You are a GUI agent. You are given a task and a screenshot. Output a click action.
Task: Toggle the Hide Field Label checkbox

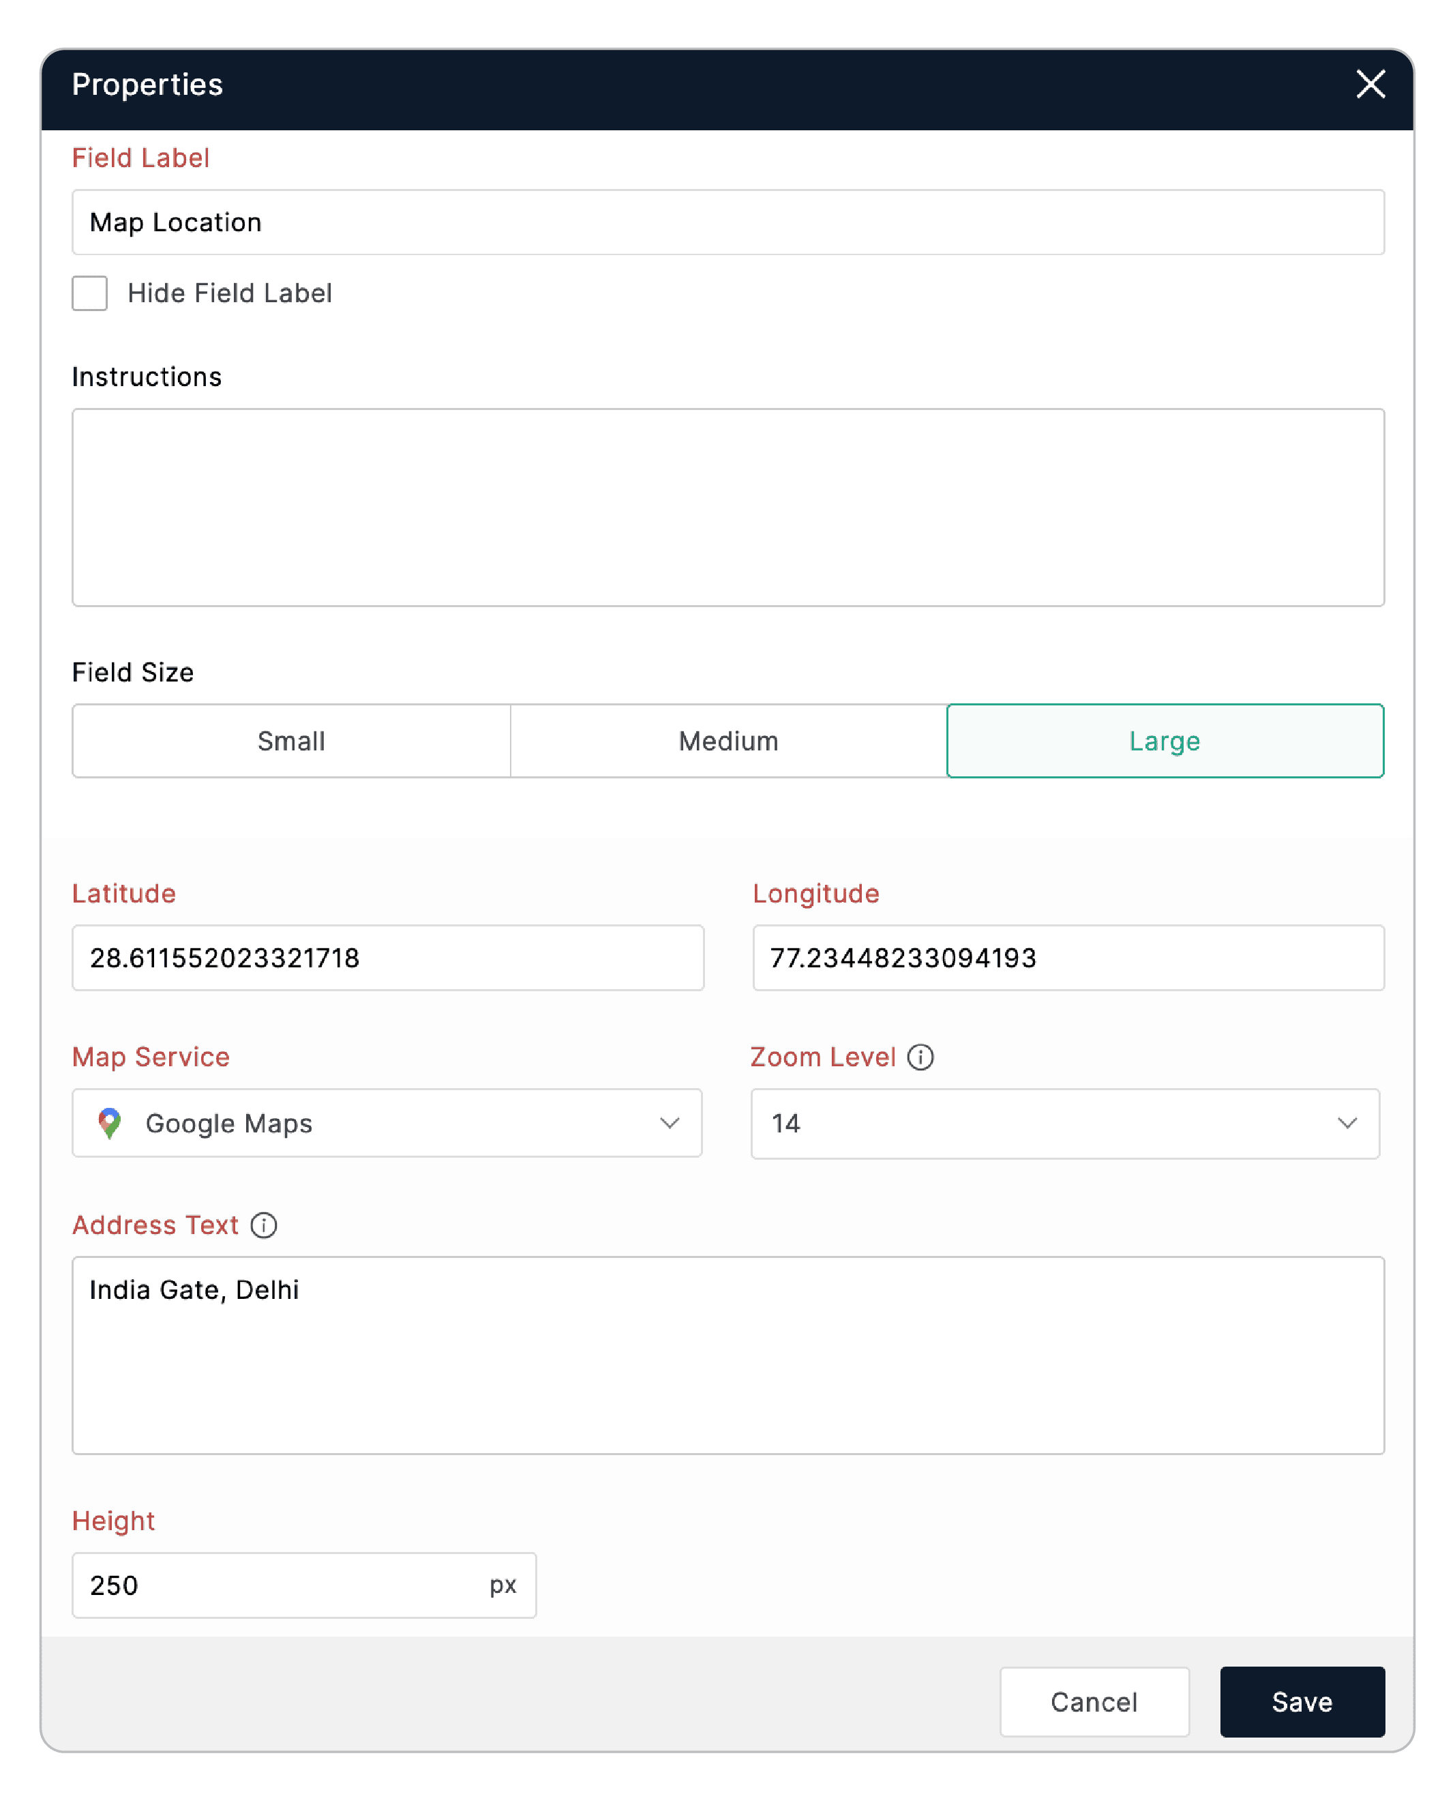coord(90,293)
